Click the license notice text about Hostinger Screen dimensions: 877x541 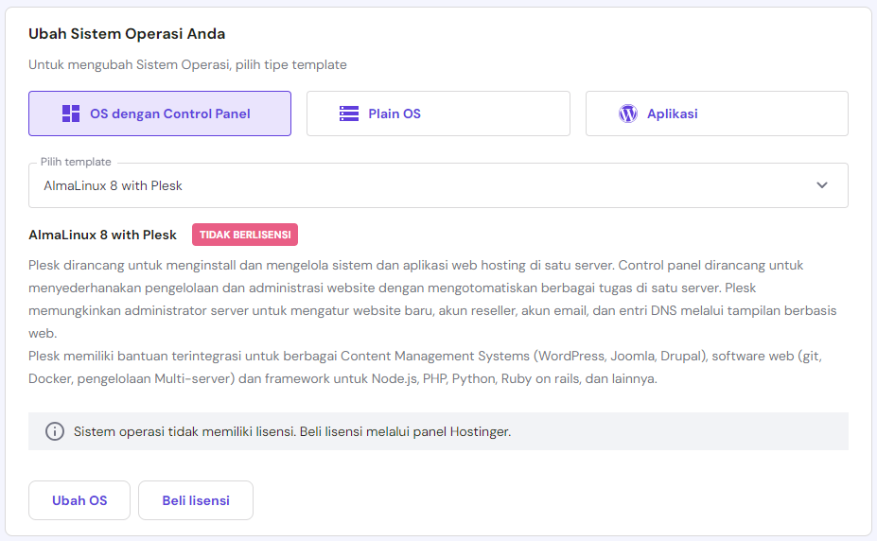[x=292, y=431]
